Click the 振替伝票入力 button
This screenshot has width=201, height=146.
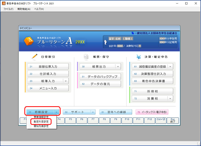[x=48, y=67]
